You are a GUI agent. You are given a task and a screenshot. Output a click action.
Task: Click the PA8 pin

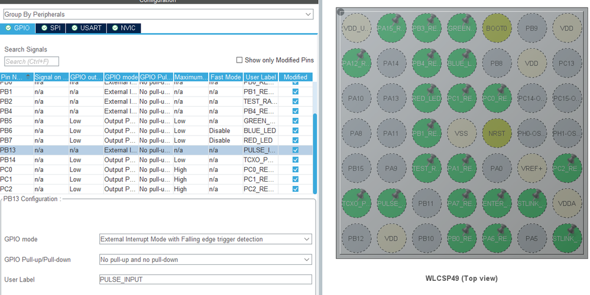pyautogui.click(x=356, y=133)
